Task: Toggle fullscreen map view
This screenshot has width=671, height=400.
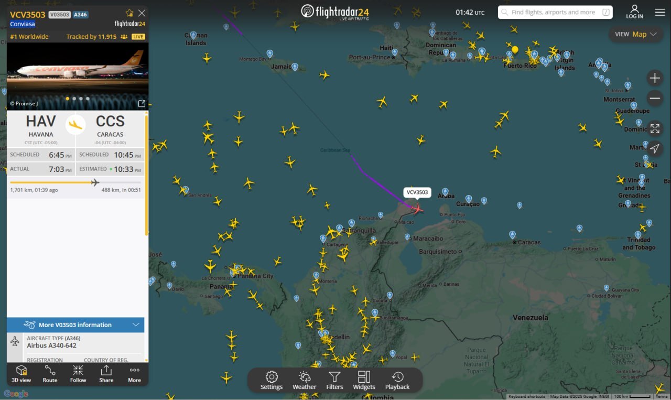Action: [655, 128]
